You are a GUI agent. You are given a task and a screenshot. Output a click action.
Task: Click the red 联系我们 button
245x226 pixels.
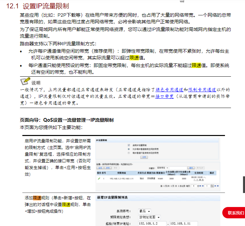coord(234,213)
